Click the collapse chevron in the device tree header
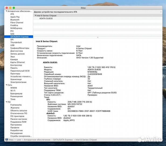166x146 pixels. click(x=161, y=12)
